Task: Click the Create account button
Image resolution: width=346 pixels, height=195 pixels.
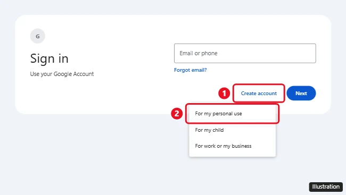Action: pyautogui.click(x=259, y=93)
